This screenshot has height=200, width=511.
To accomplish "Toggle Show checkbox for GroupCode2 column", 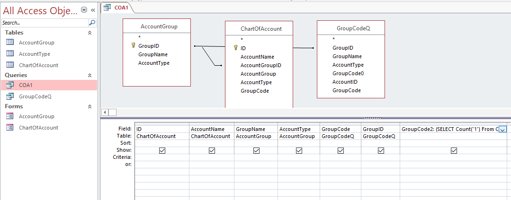I will [454, 150].
